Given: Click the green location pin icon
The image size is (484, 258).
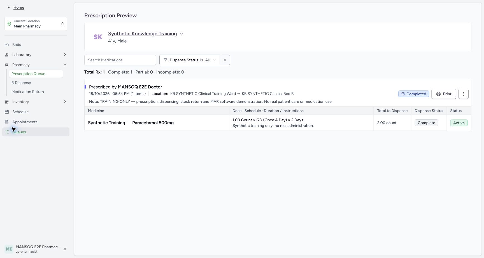Looking at the screenshot, I should (9, 24).
